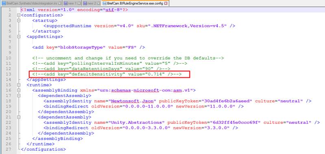The width and height of the screenshot is (325, 154).
Task: Click the "30ad4fe6b2a6aeed" publicKeyToken value
Action: pyautogui.click(x=227, y=101)
